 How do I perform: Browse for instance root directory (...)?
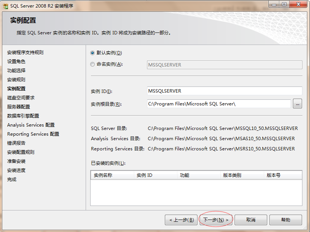(297, 104)
